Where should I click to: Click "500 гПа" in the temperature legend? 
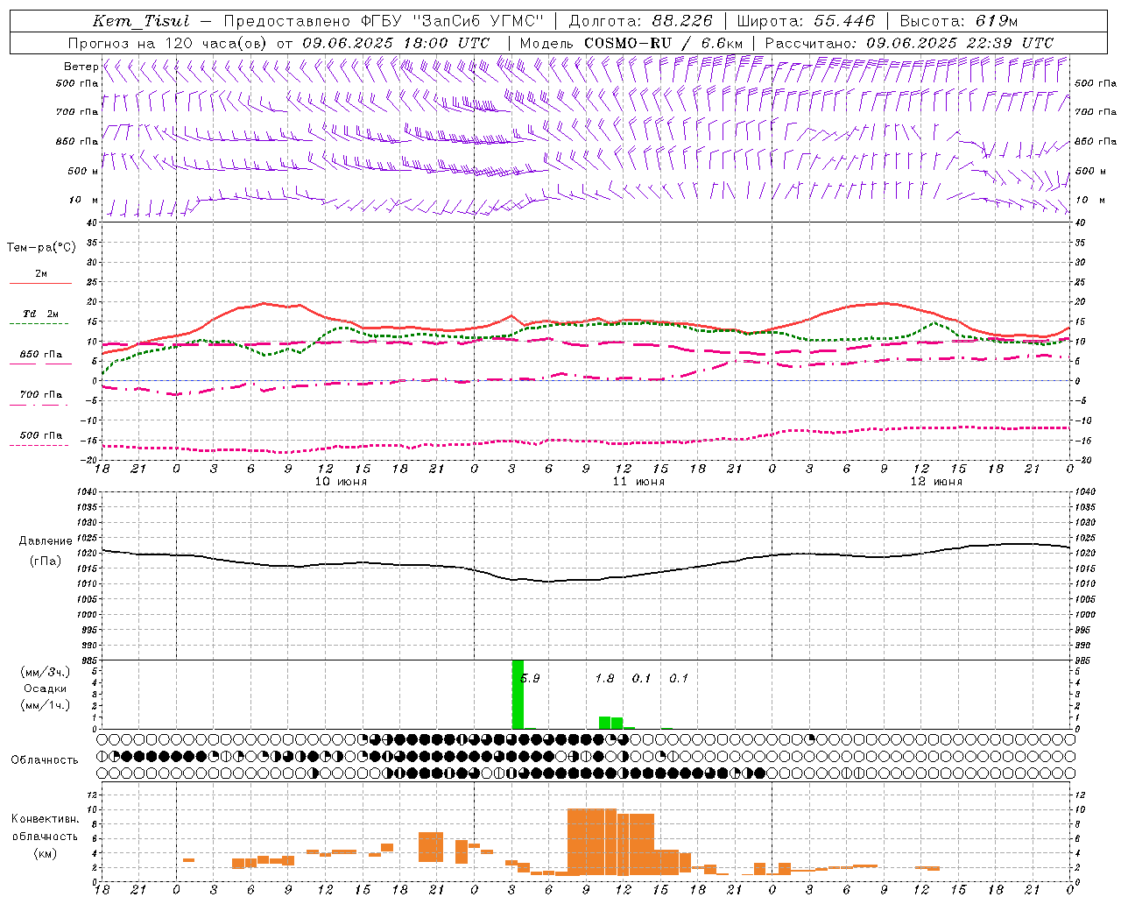(41, 434)
